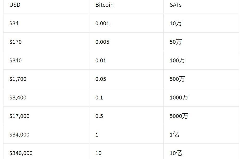This screenshot has width=243, height=159.
Task: Select the 1000万 SATs value
Action: (x=179, y=98)
